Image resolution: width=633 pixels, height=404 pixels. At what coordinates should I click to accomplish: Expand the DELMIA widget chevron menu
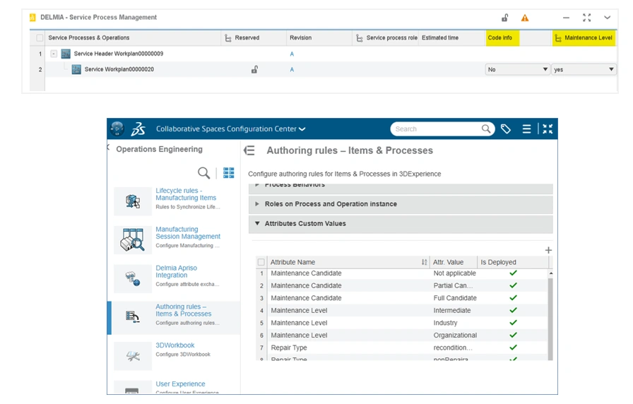pos(607,18)
